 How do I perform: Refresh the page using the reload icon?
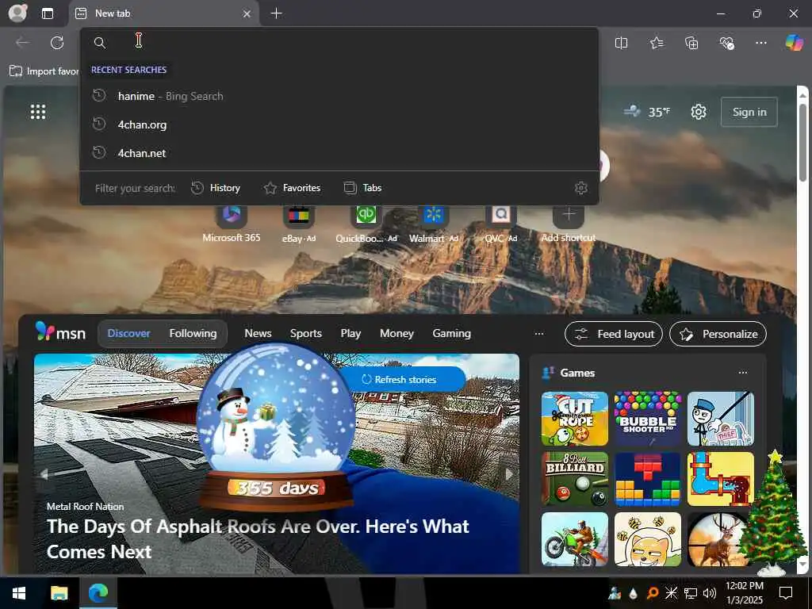57,43
